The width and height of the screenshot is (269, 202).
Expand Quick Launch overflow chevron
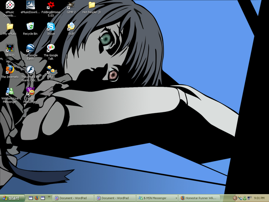(x=49, y=197)
